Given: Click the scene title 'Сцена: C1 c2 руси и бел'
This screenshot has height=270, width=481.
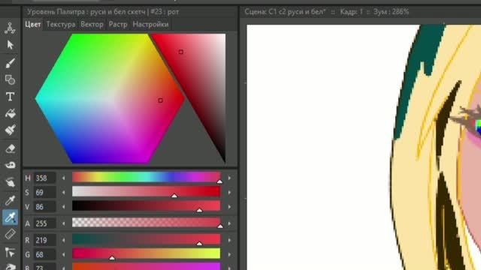Looking at the screenshot, I should [285, 12].
